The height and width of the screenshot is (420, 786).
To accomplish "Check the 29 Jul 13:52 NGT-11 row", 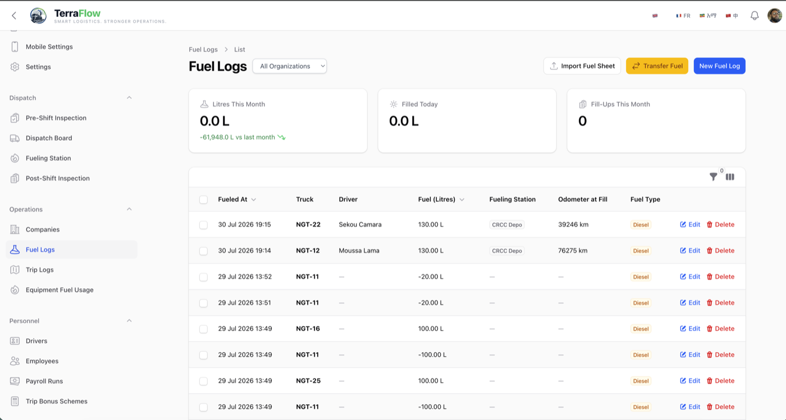I will coord(203,277).
